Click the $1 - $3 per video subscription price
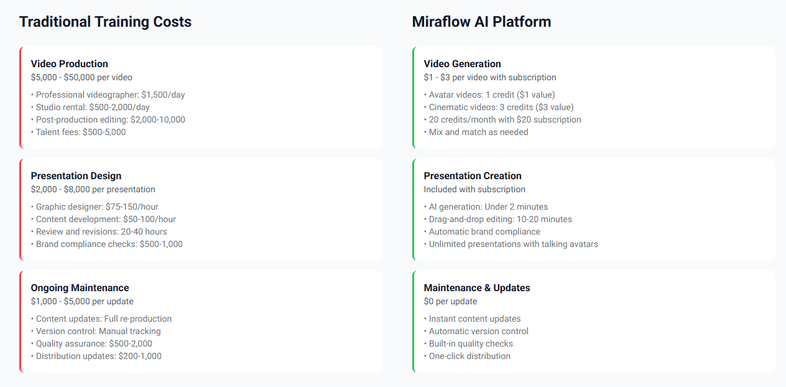The width and height of the screenshot is (786, 387). [x=490, y=77]
